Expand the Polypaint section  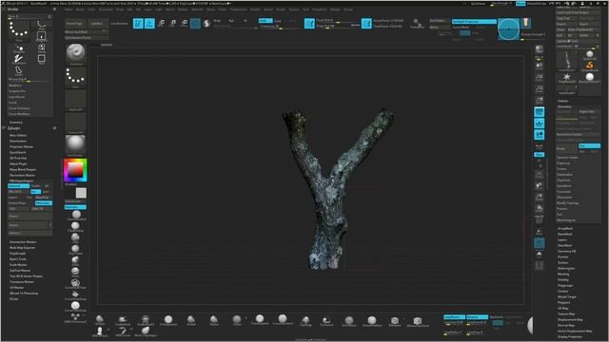point(564,302)
